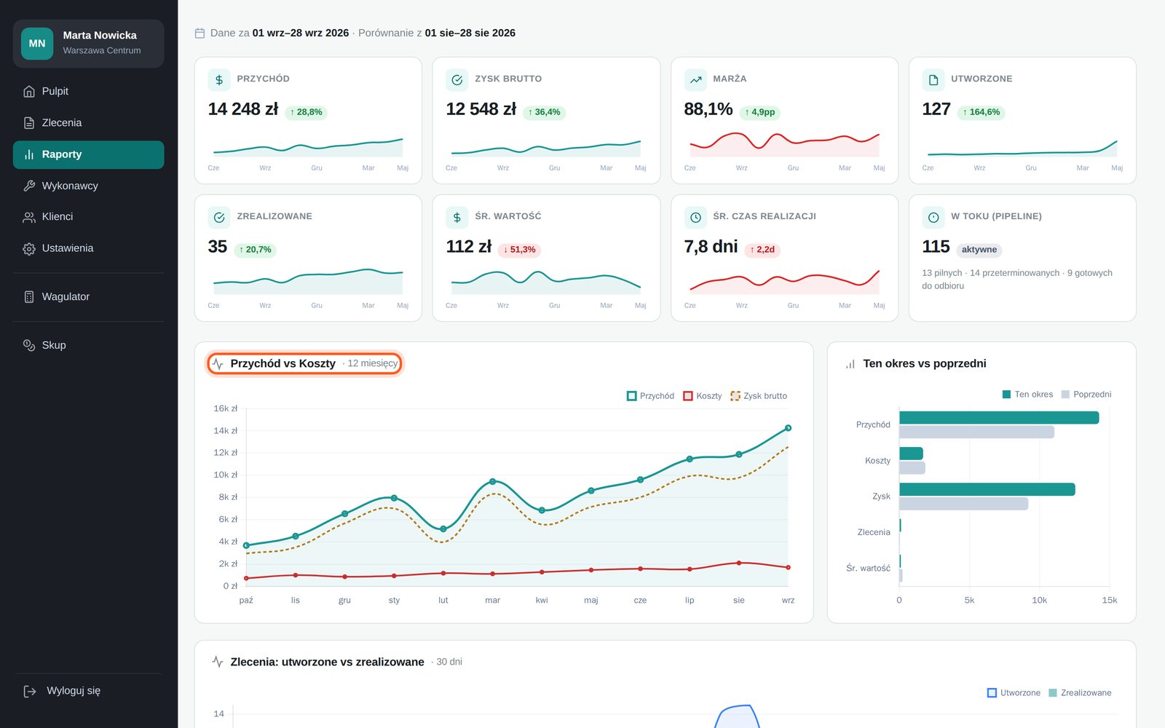Click the file icon on Utworzone card
The width and height of the screenshot is (1165, 728).
point(933,79)
